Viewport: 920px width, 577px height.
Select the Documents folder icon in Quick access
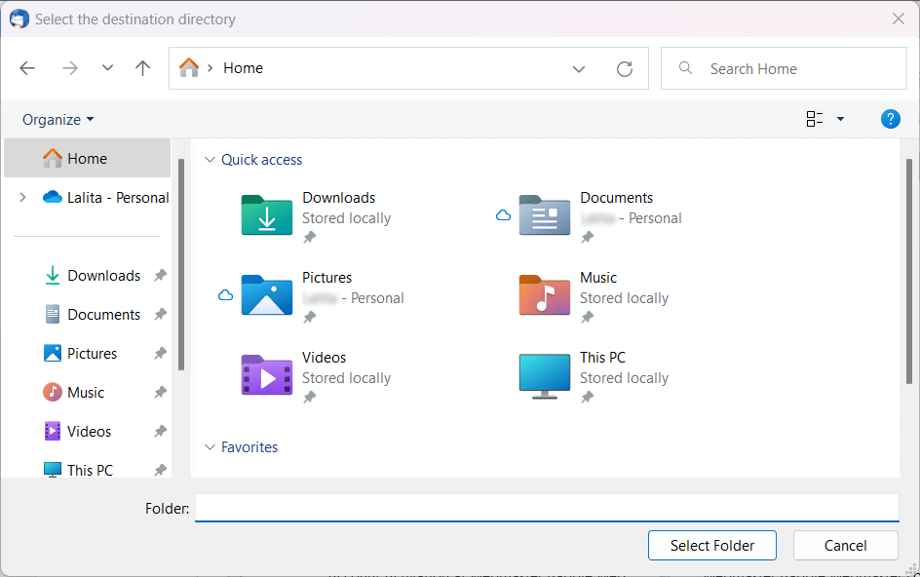tap(545, 215)
